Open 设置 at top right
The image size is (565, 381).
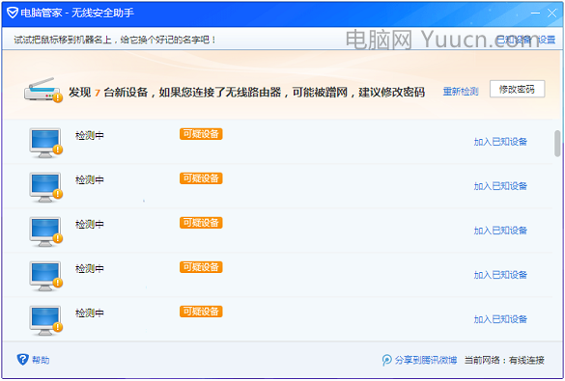tap(547, 40)
